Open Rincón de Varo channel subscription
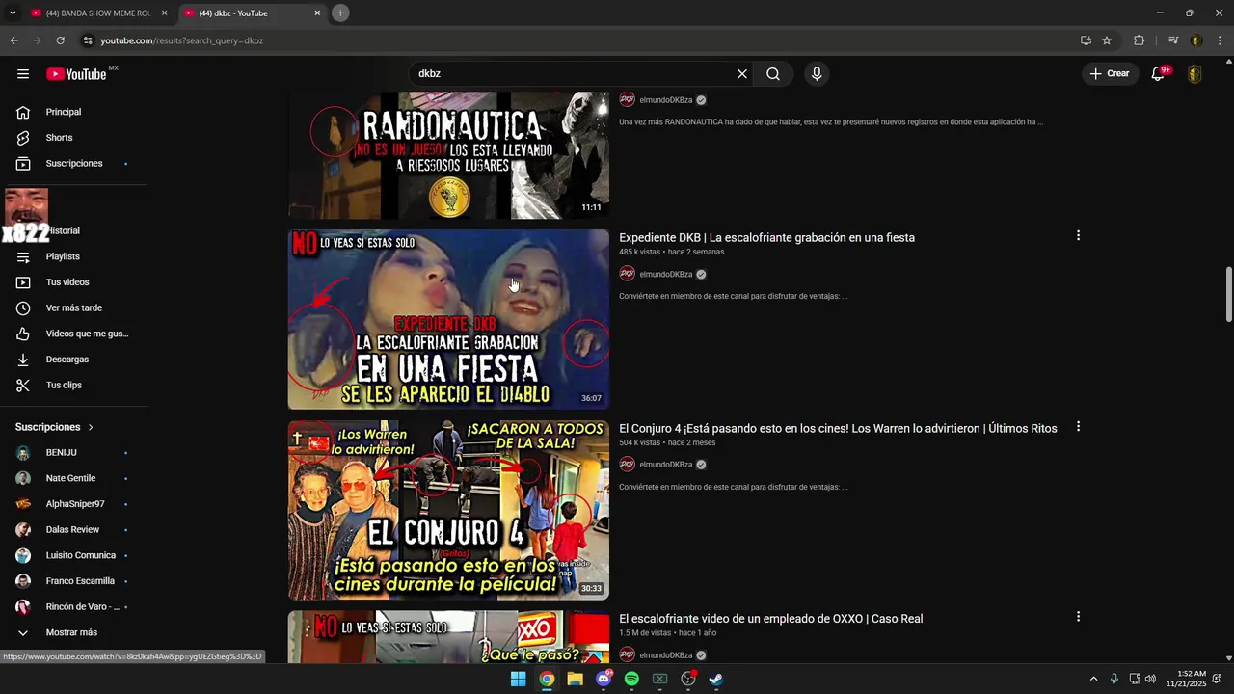 click(x=73, y=607)
